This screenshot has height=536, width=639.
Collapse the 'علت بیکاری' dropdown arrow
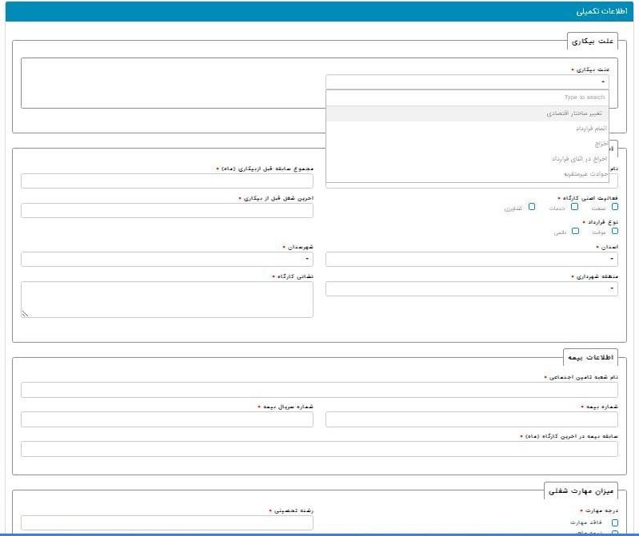click(x=601, y=81)
